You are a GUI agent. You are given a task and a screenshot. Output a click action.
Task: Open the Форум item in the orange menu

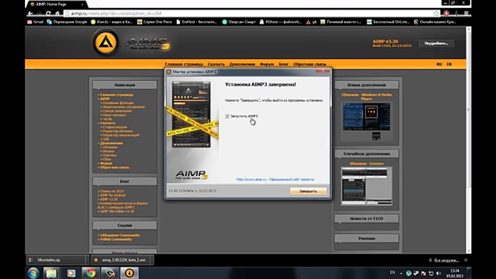click(267, 64)
